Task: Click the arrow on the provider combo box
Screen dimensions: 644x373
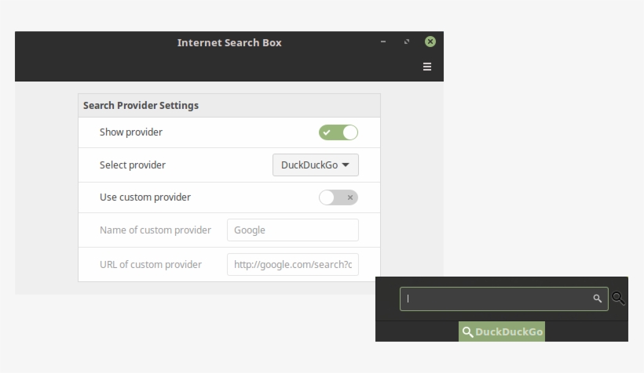Action: click(346, 165)
